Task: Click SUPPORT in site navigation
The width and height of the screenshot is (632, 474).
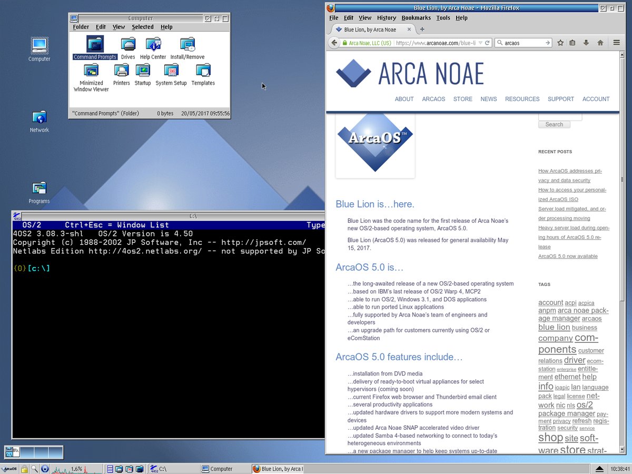Action: [x=561, y=99]
